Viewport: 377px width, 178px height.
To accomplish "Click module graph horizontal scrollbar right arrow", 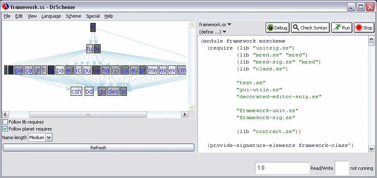I will [x=184, y=114].
